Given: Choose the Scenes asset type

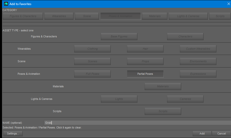Looking at the screenshot, I should pos(92,61).
